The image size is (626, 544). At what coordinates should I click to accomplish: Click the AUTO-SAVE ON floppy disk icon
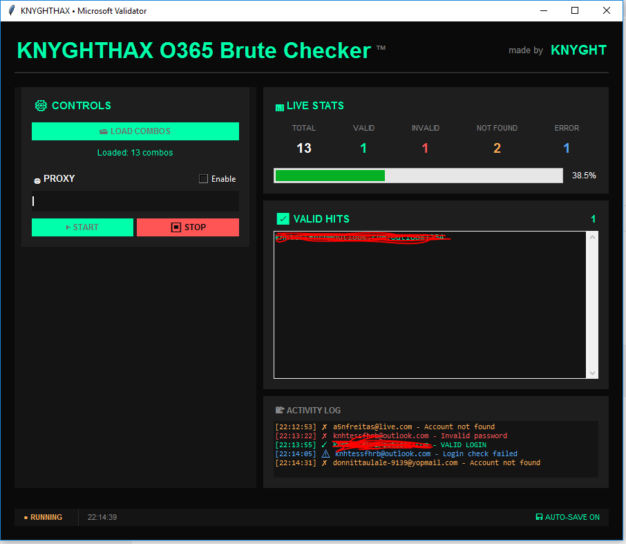pos(539,517)
